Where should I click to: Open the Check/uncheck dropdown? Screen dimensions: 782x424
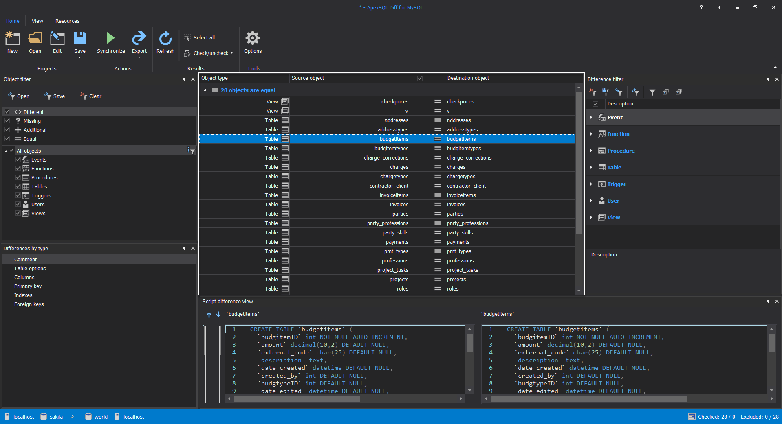208,53
